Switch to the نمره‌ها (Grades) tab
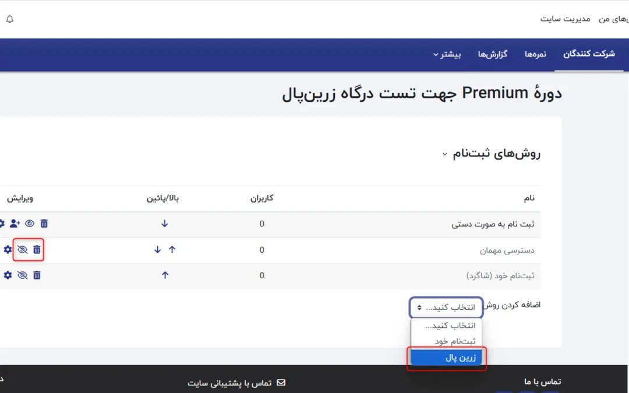Screen dimensions: 629x393 tap(535, 54)
